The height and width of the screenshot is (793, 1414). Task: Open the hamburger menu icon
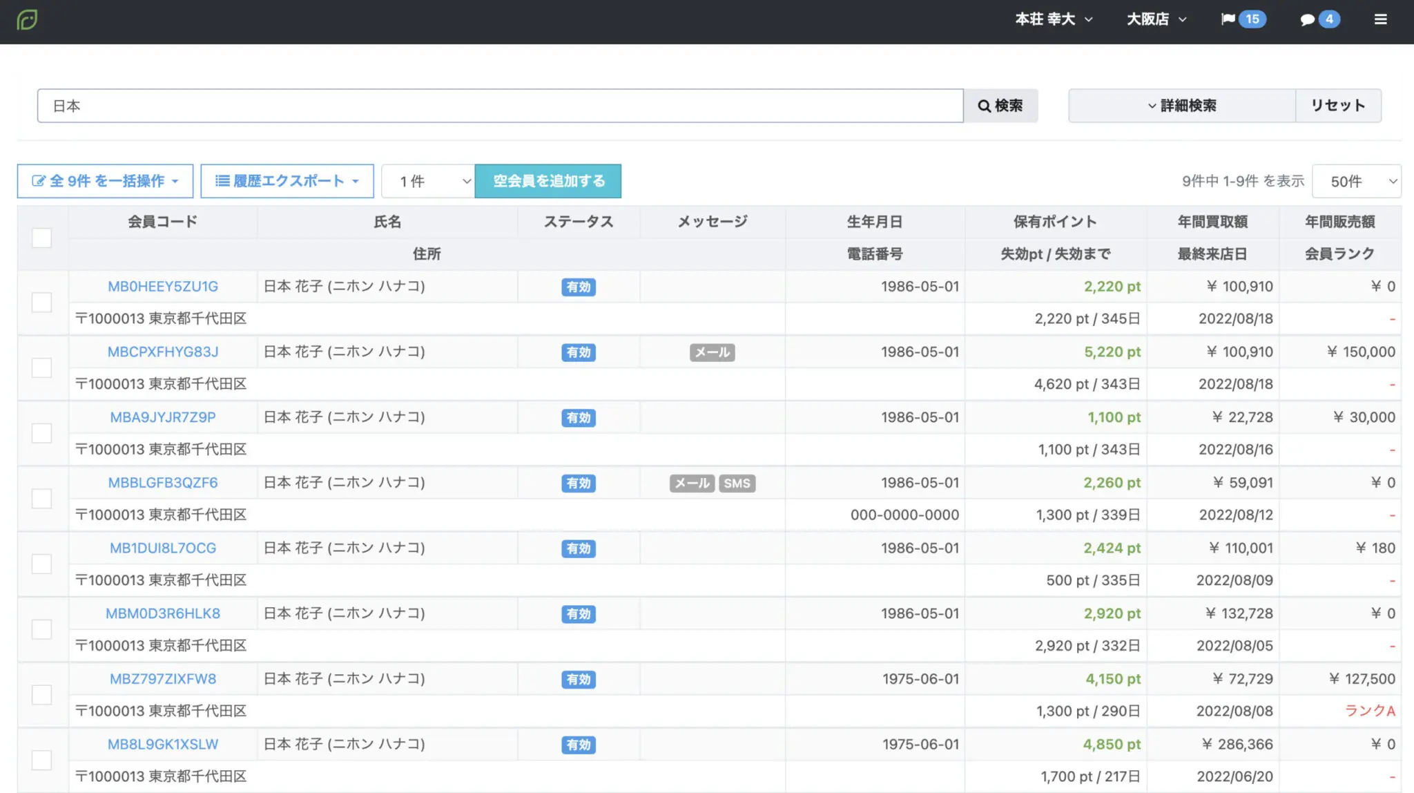tap(1380, 19)
